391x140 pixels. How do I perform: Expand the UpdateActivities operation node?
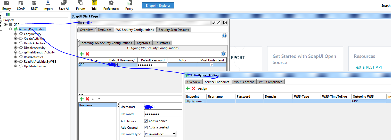16,66
